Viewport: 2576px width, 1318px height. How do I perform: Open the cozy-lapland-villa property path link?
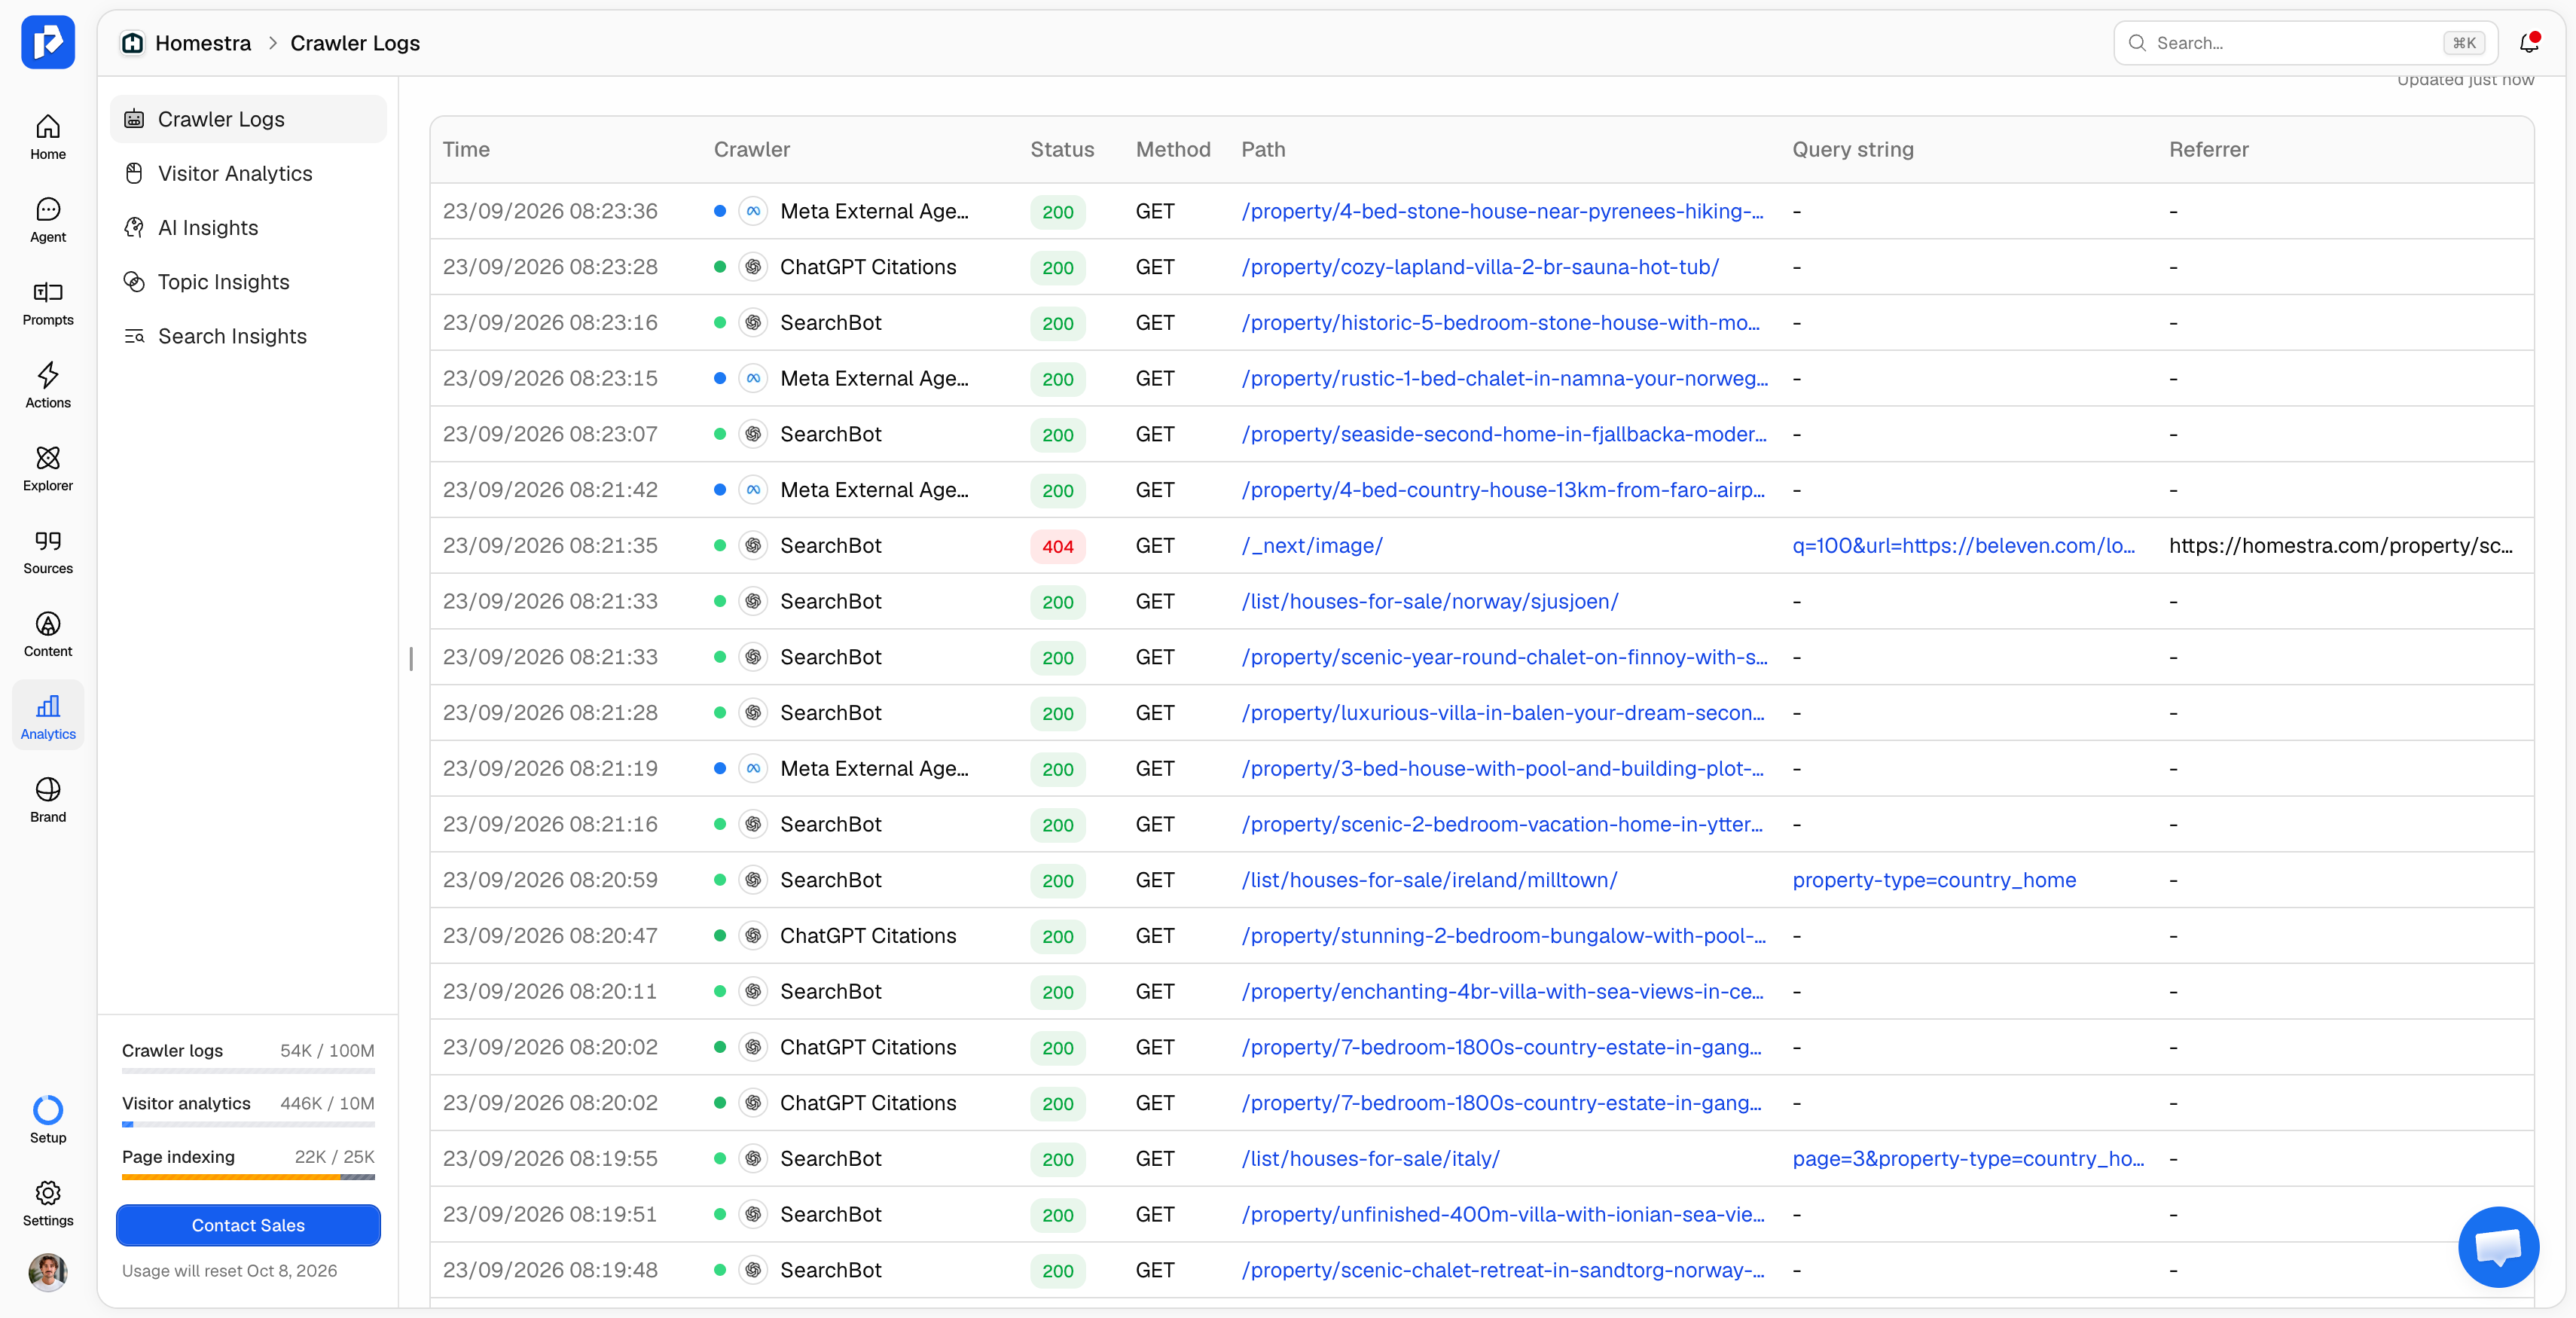(1480, 267)
